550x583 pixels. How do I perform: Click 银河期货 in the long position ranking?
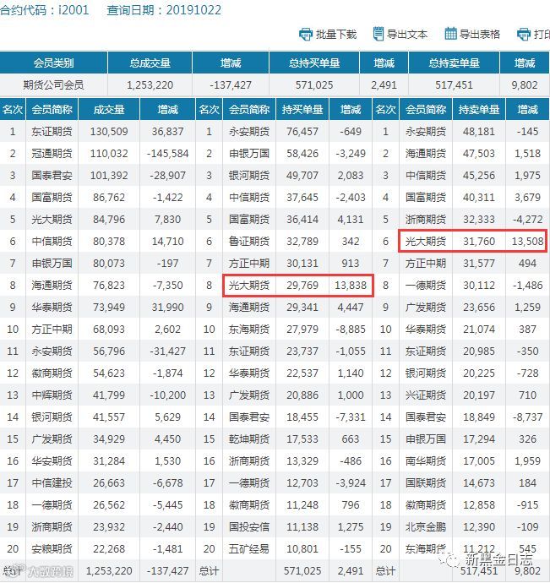(x=248, y=176)
